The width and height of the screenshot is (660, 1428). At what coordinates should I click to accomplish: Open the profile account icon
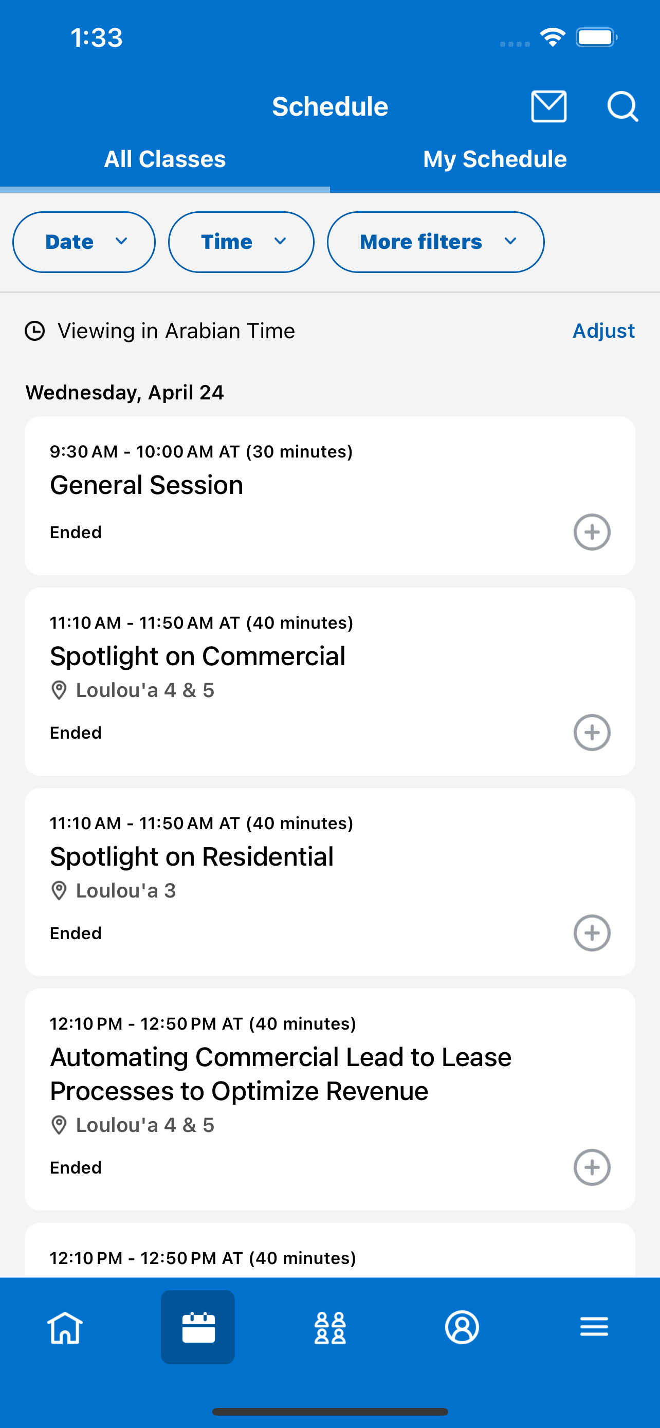point(462,1327)
